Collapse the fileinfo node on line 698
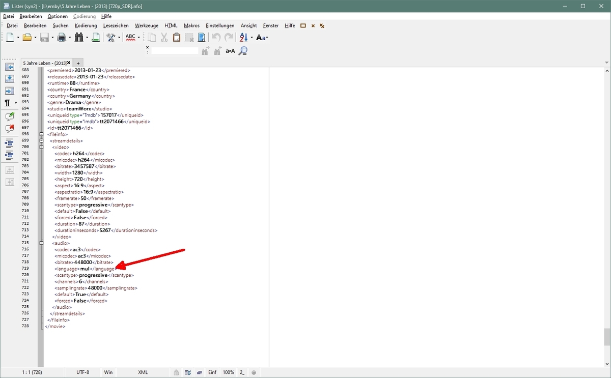The image size is (611, 378). (x=41, y=134)
